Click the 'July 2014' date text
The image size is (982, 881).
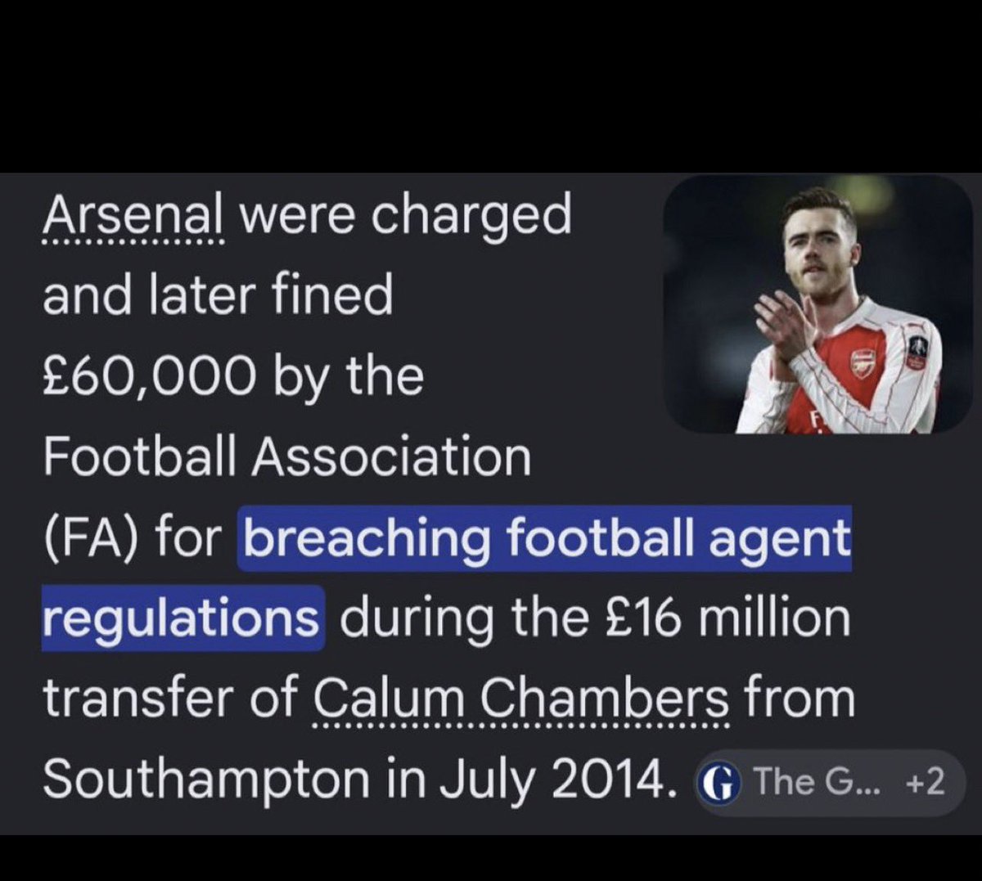coord(552,780)
